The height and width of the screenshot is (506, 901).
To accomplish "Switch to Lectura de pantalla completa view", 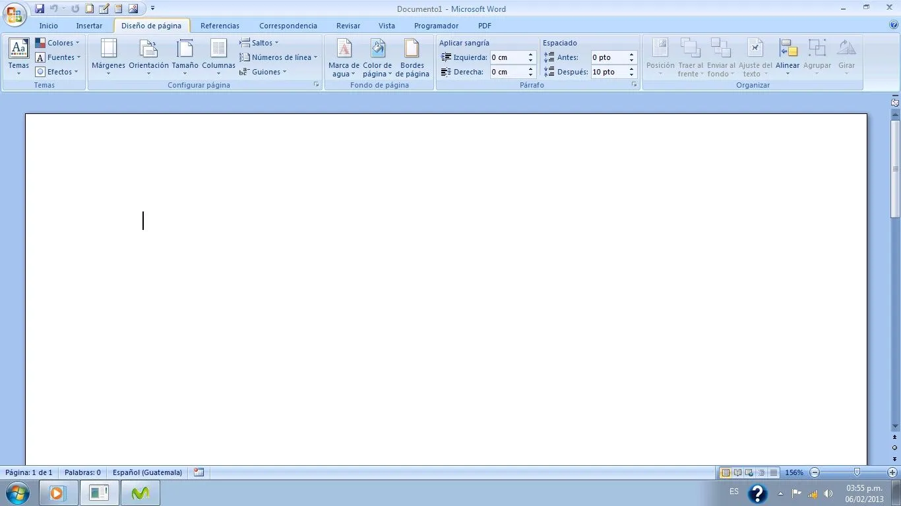I will click(737, 472).
